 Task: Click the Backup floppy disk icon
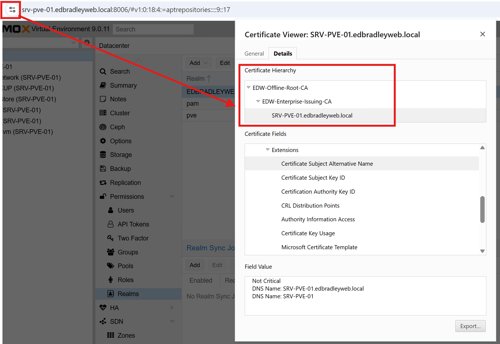point(103,169)
